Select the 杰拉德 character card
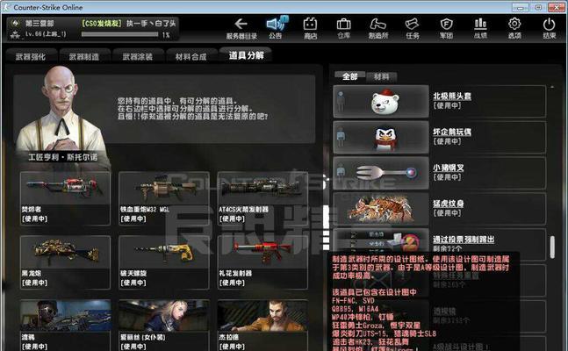The width and height of the screenshot is (568, 351). (262, 325)
